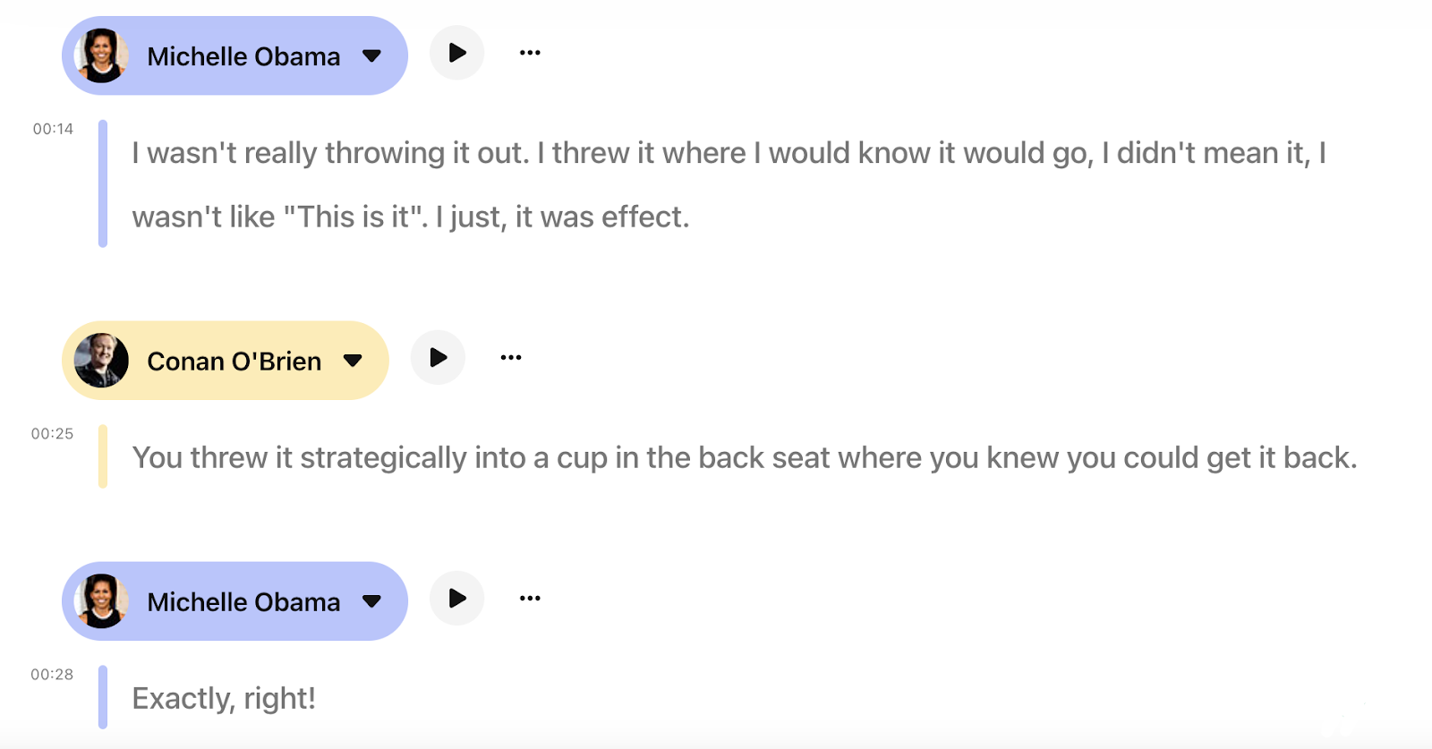Screen dimensions: 1432x749
Task: Expand speaker dropdown arrow for the 00:14 segment
Action: coord(372,56)
